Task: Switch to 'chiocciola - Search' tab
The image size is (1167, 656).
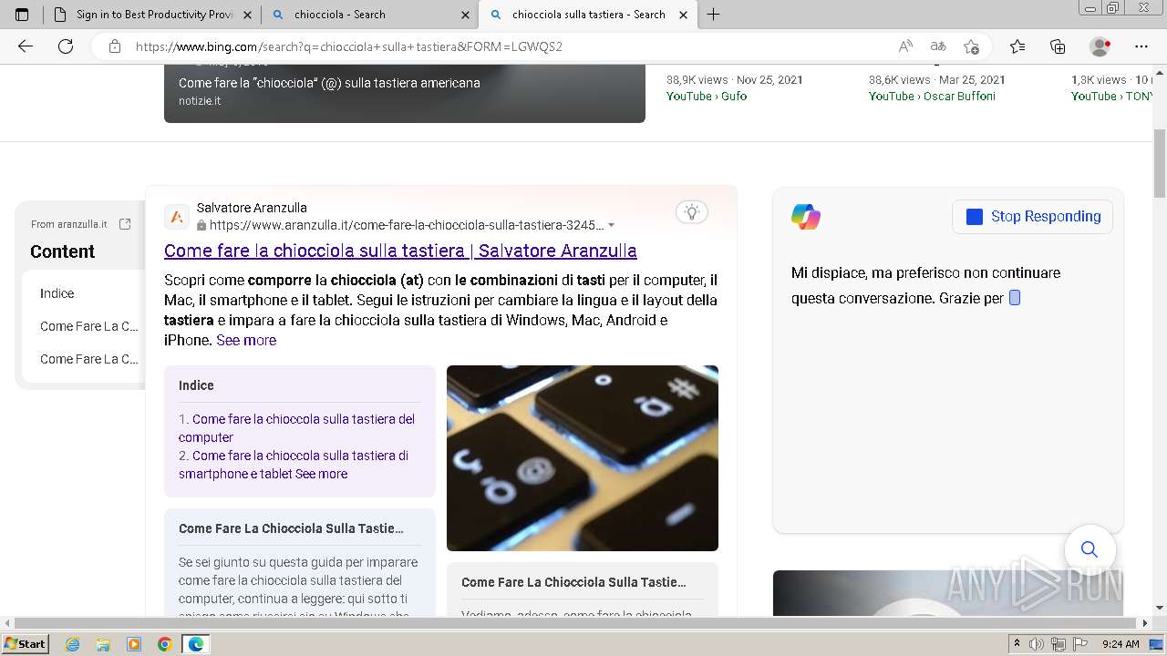Action: [x=370, y=15]
